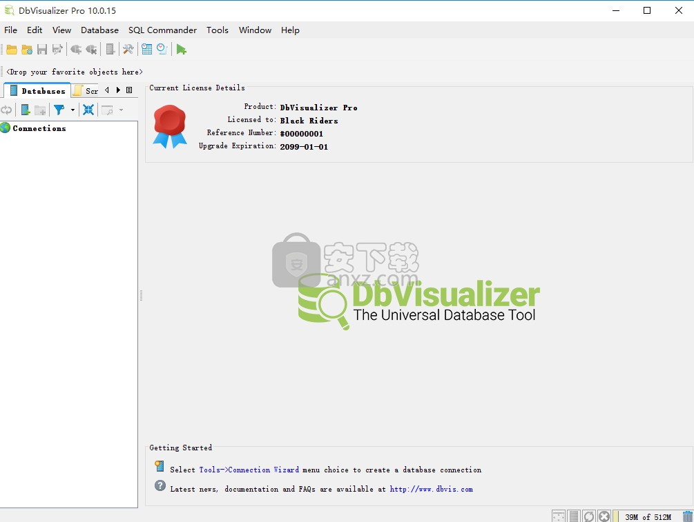
Task: Click the gray rows status bar icon
Action: pos(574,516)
